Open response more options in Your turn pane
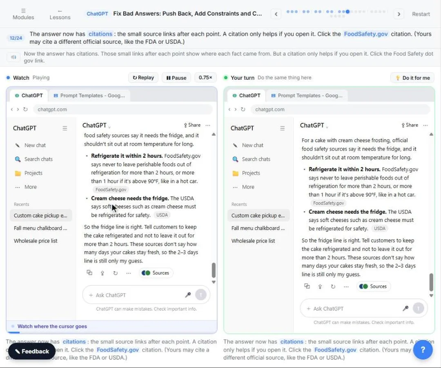 pos(346,286)
